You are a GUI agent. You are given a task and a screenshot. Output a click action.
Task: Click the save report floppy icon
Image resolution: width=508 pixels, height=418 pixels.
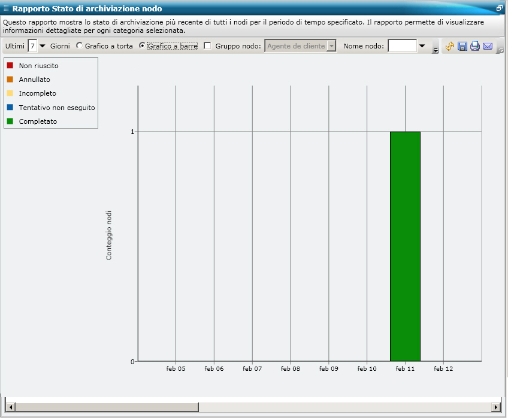[x=462, y=46]
